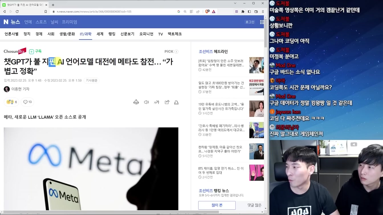Screen dimensions: 383x215
Task: Select the 팩트체크 menu tab
Action: click(174, 34)
